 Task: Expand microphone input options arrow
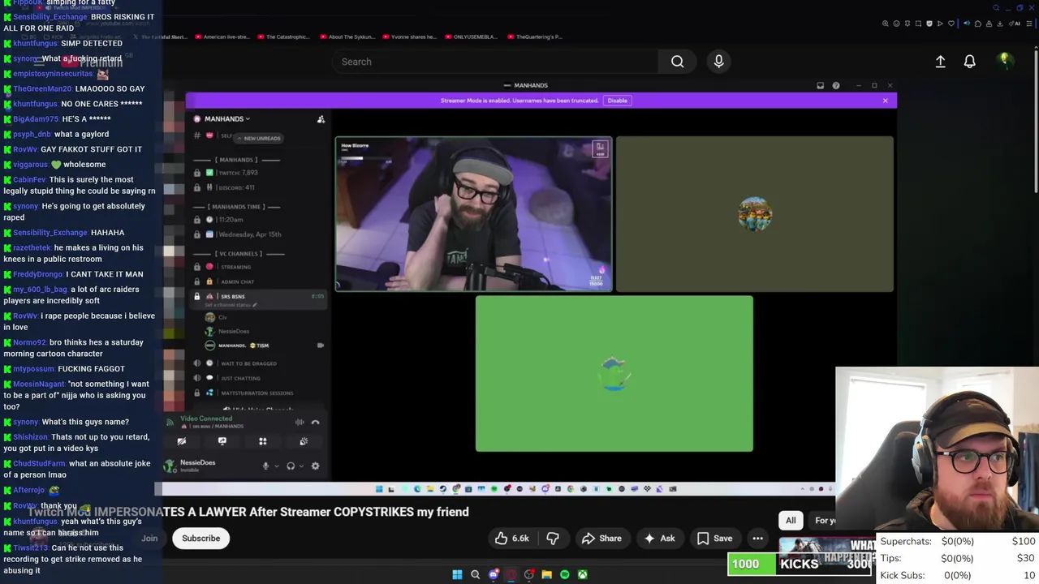click(x=276, y=466)
